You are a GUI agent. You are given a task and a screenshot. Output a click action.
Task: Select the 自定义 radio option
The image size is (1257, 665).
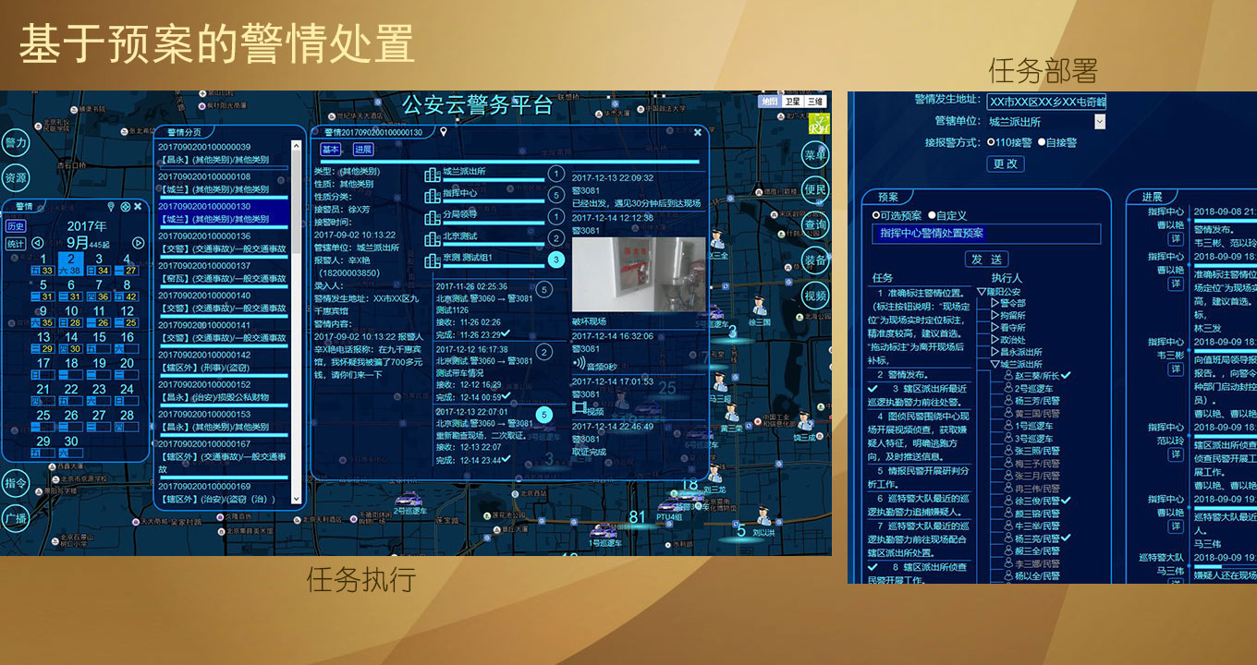[x=931, y=214]
